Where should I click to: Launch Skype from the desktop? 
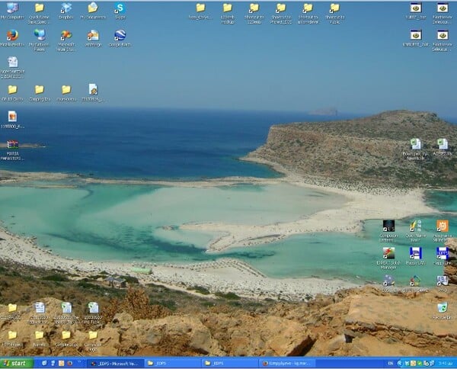[x=119, y=9]
